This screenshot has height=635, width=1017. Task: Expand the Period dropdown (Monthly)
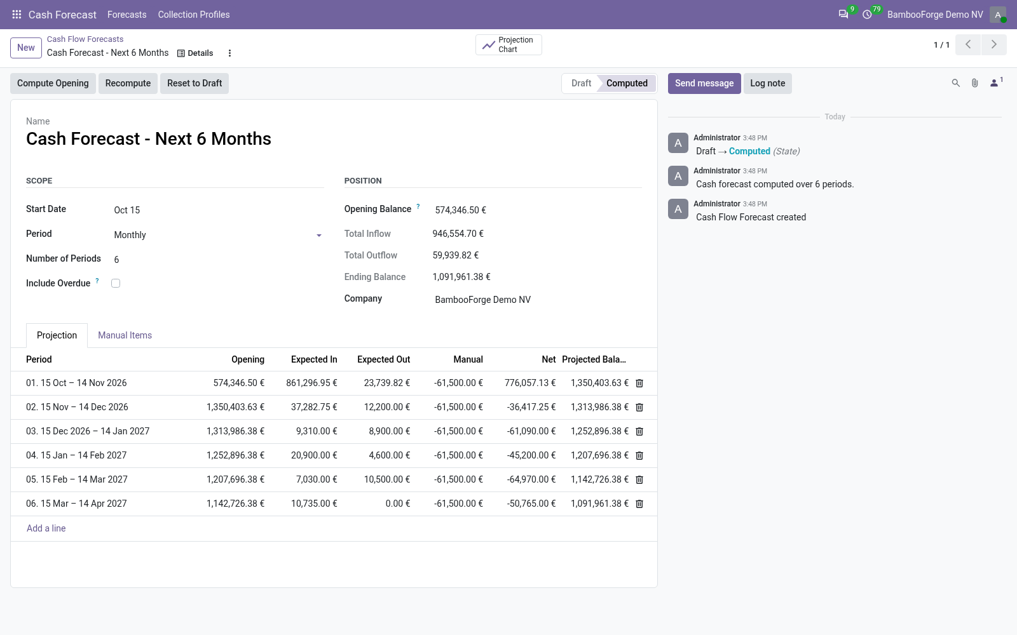tap(218, 235)
